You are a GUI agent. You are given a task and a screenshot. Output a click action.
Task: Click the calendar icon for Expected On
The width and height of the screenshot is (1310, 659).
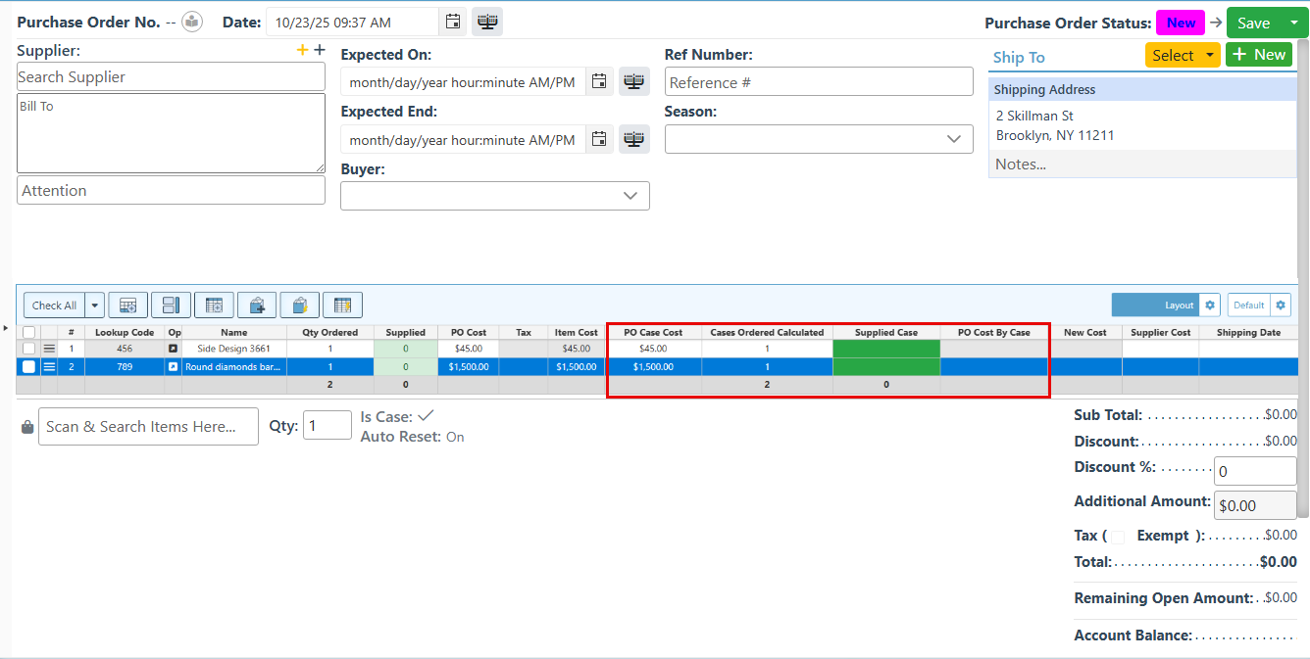tap(599, 81)
